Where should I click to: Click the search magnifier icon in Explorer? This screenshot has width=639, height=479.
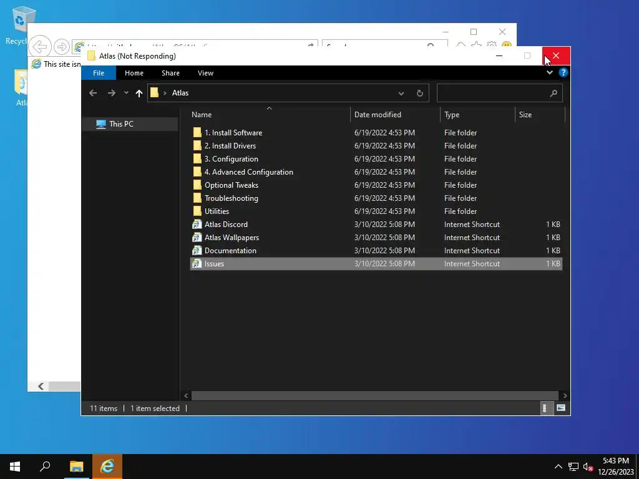tap(554, 94)
